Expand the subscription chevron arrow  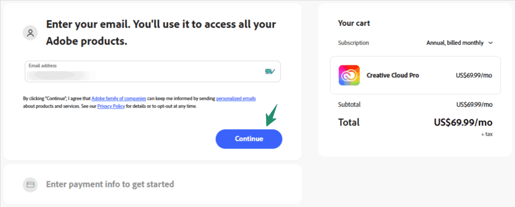[491, 43]
